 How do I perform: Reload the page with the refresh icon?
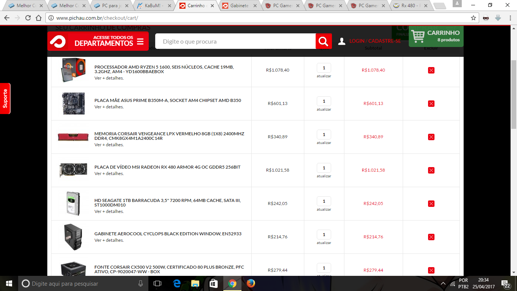click(x=28, y=18)
